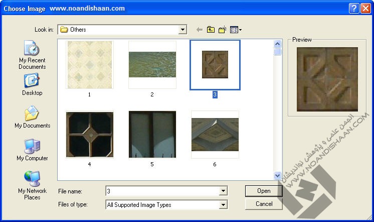The image size is (374, 222).
Task: Click the Back navigation arrow icon
Action: click(x=200, y=30)
